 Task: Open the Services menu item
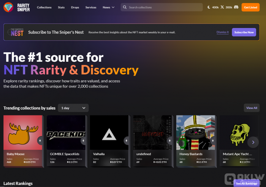91,7
